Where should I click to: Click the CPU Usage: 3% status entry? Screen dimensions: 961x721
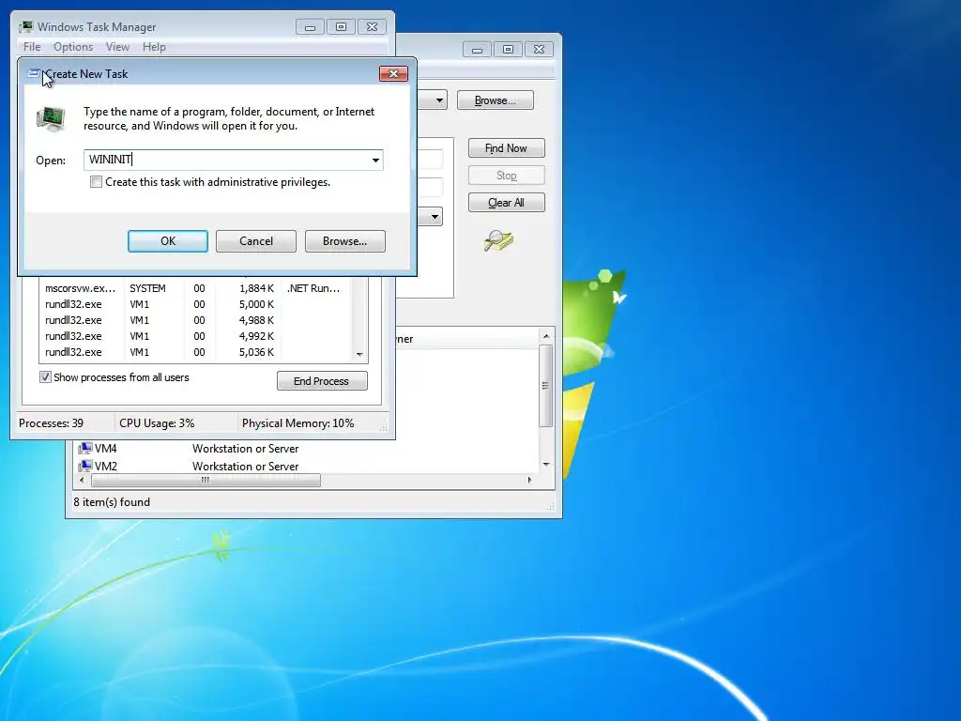tap(157, 423)
